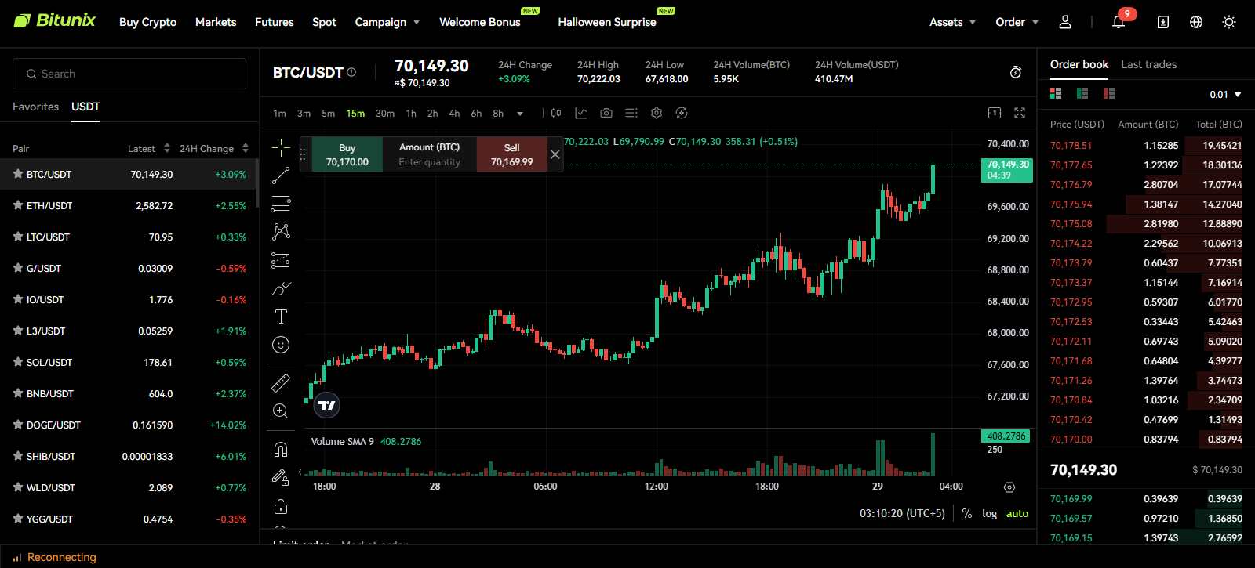Open the BTC/USDT info icon
Viewport: 1255px width, 568px height.
[x=351, y=72]
